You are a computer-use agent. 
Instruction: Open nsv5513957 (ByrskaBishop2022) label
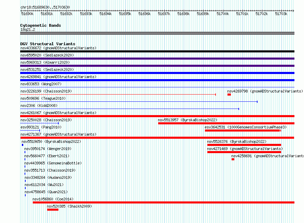click(x=188, y=120)
